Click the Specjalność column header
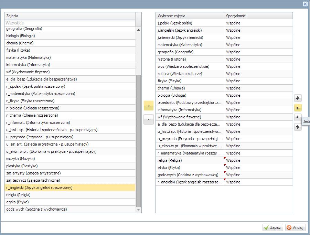Screen dimensions: 310x235 click(258, 16)
